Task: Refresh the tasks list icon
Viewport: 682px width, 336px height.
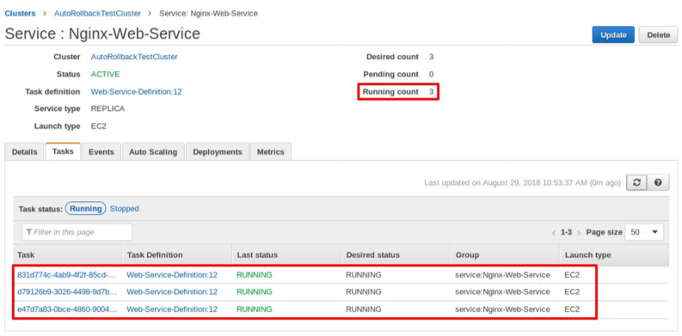Action: (636, 183)
